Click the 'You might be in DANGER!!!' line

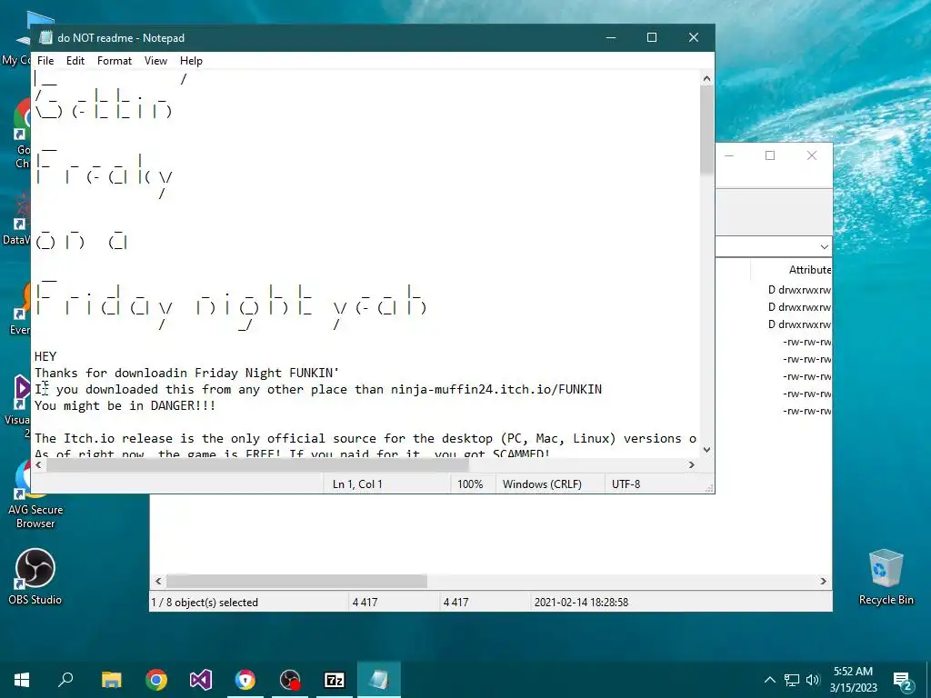pyautogui.click(x=125, y=405)
